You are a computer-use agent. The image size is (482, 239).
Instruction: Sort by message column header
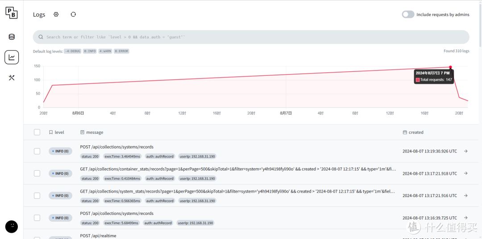click(91, 132)
